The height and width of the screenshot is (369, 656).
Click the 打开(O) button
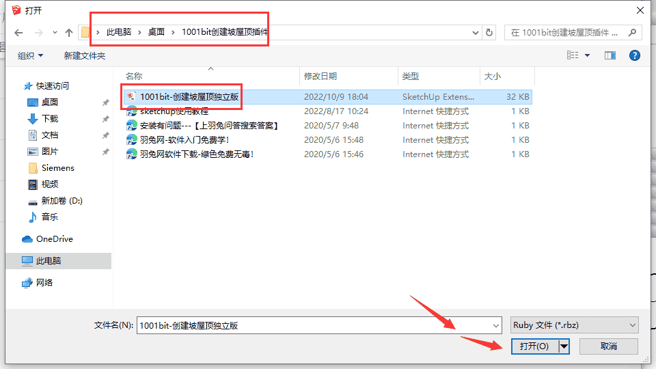coord(534,346)
